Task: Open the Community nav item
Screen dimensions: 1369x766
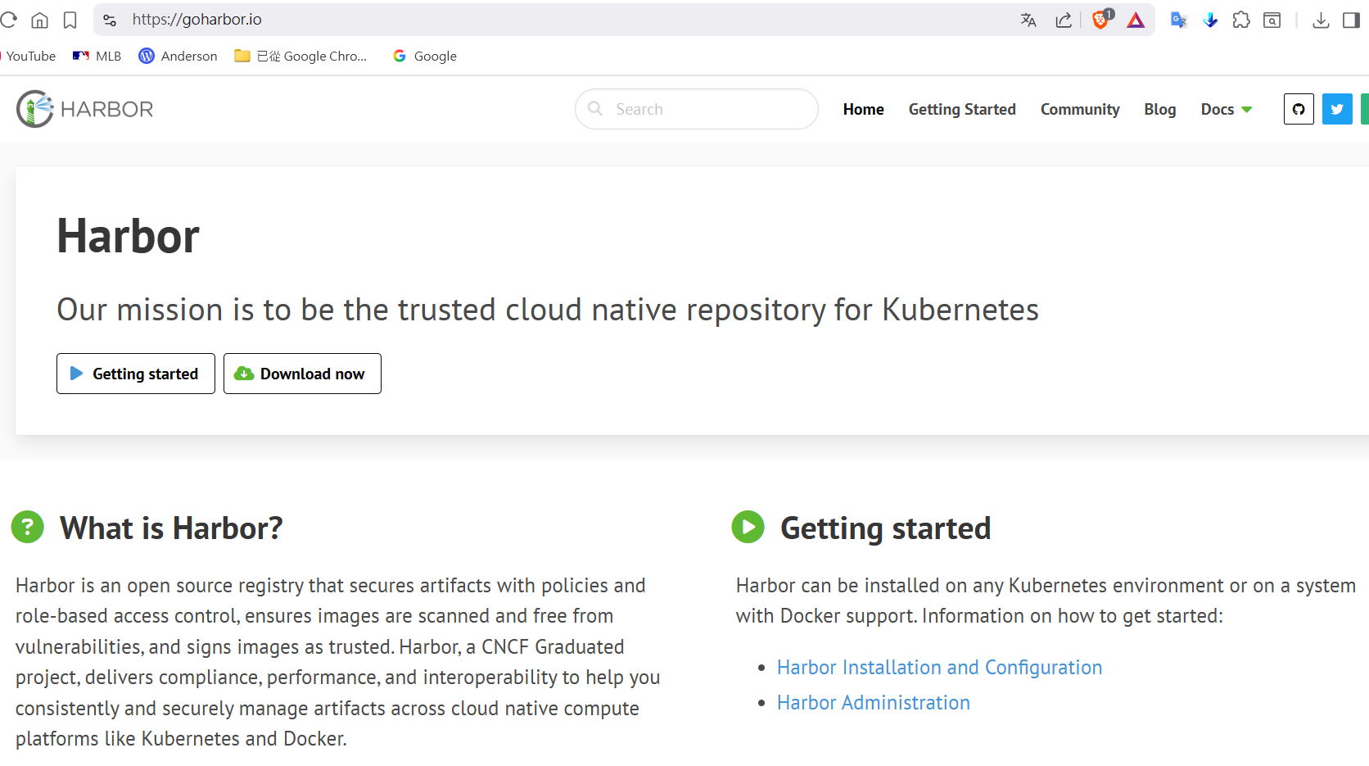Action: coord(1080,109)
